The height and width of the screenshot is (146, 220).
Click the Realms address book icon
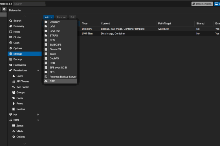coord(14,109)
